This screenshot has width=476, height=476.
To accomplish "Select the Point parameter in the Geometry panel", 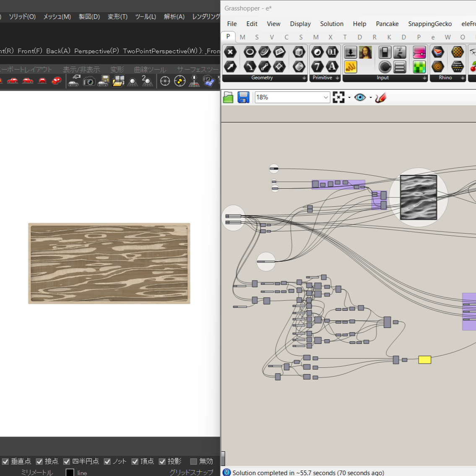I will 230,52.
